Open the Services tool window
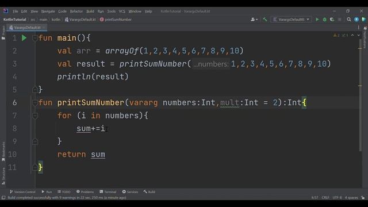 tap(130, 191)
